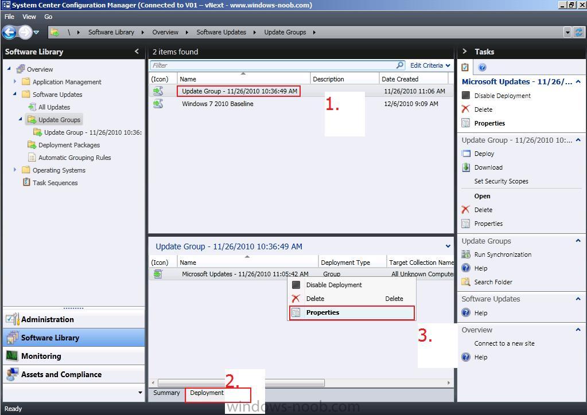Switch to the Deployment tab
This screenshot has height=415, width=587.
tap(207, 393)
